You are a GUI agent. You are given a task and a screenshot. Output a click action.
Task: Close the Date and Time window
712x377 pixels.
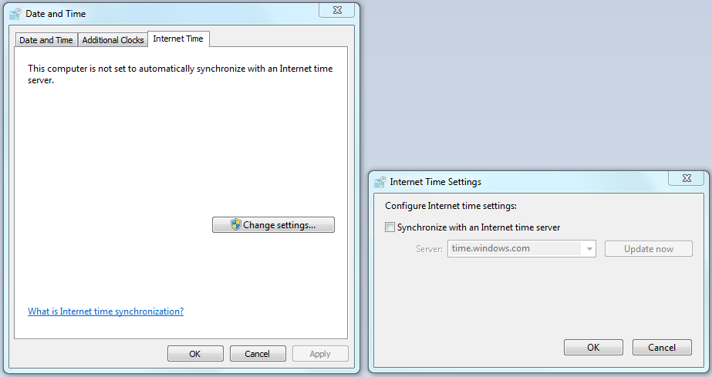pyautogui.click(x=336, y=11)
